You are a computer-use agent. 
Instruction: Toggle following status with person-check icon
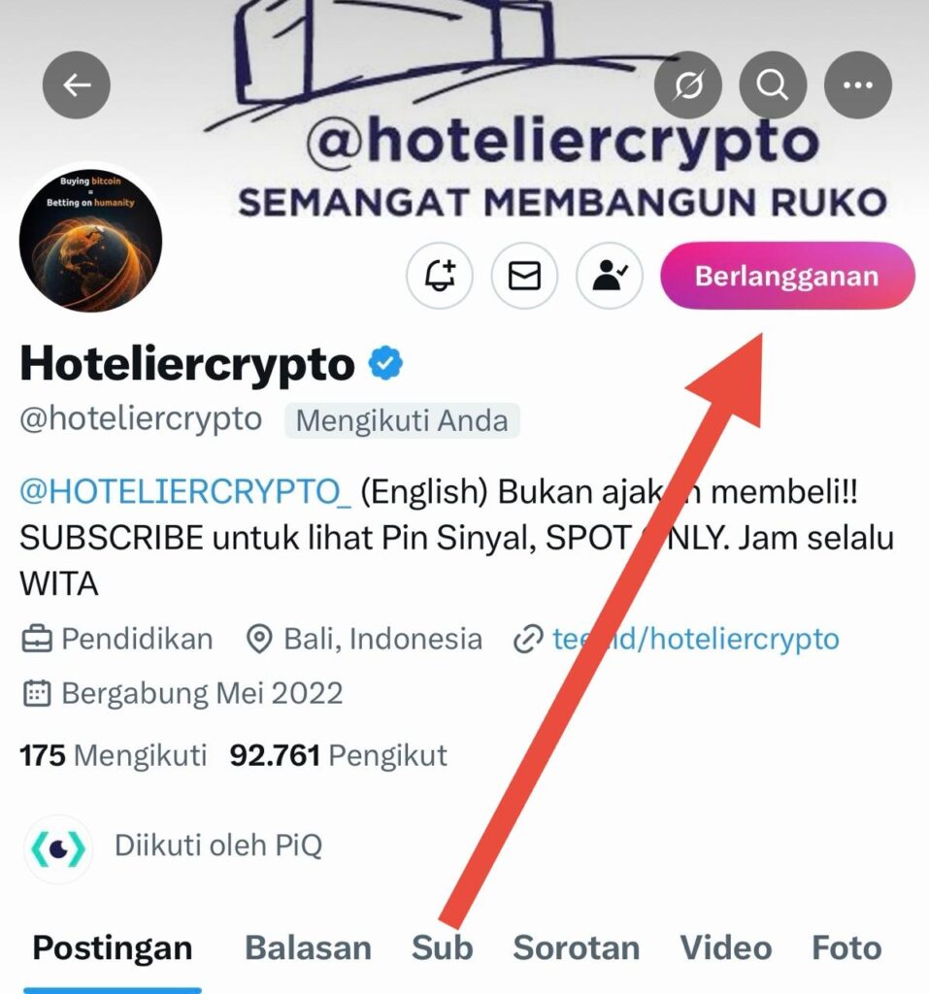610,276
